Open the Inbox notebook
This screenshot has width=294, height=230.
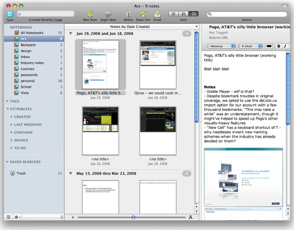[34, 57]
